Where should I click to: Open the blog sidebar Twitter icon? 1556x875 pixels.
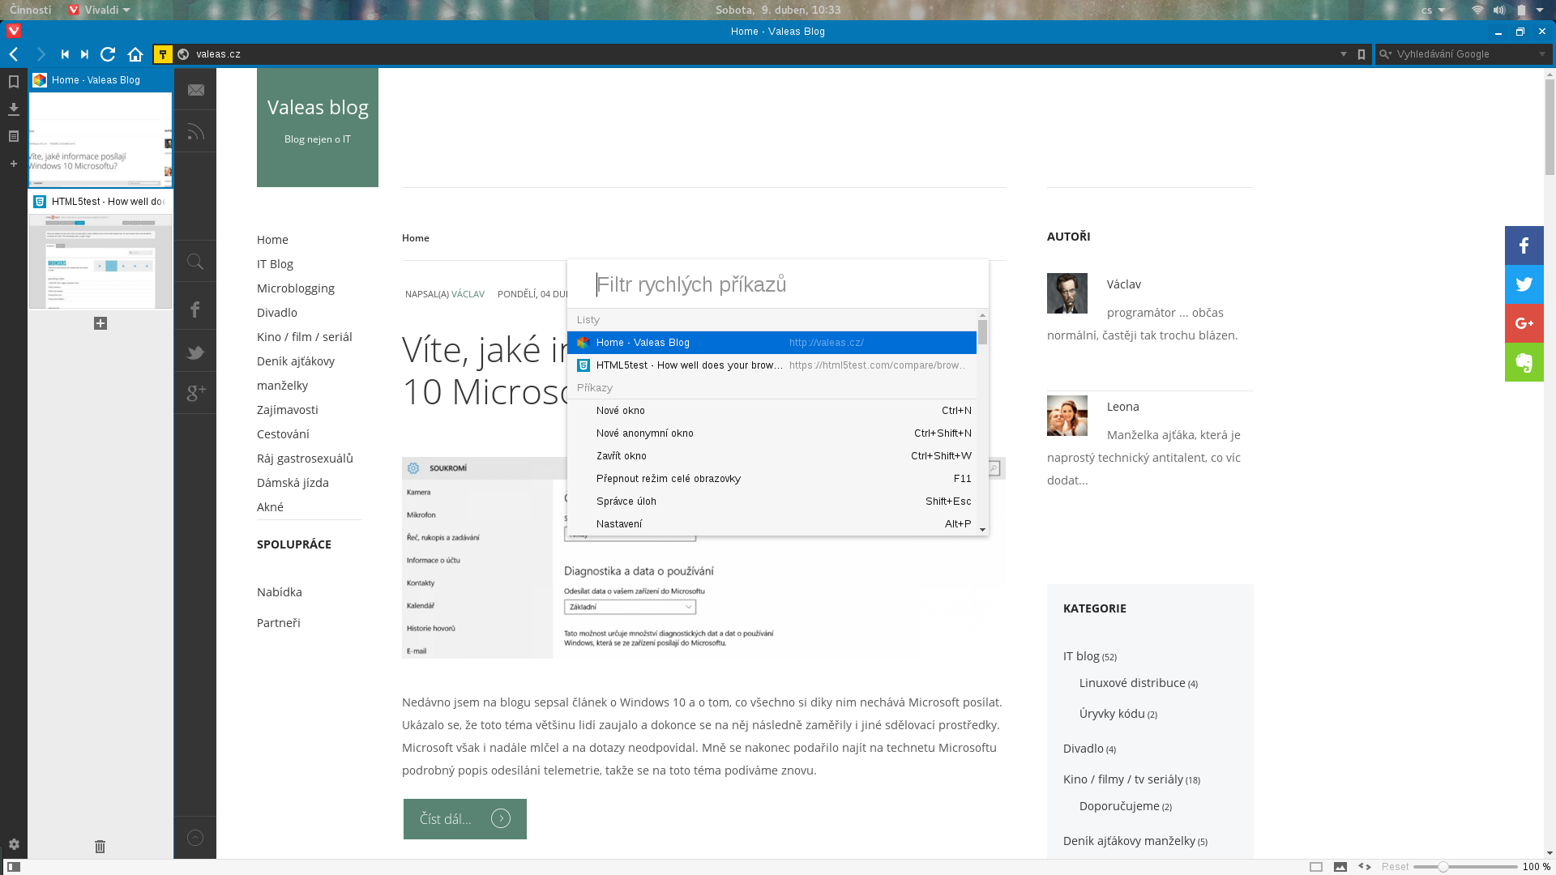tap(195, 352)
